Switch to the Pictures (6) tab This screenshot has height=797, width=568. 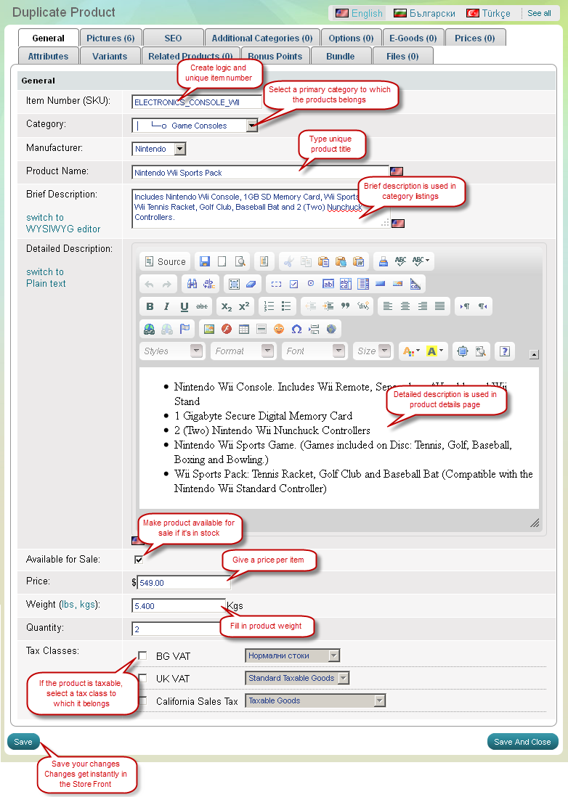coord(110,38)
